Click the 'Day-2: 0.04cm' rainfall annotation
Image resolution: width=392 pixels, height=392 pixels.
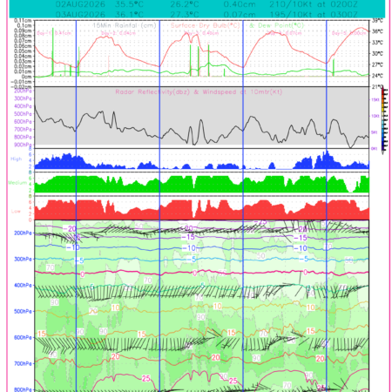(118, 33)
